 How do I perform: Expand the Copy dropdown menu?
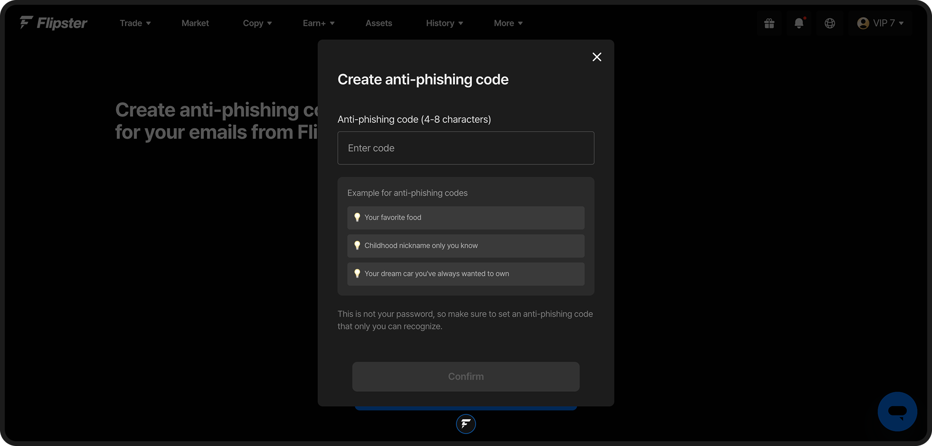257,23
